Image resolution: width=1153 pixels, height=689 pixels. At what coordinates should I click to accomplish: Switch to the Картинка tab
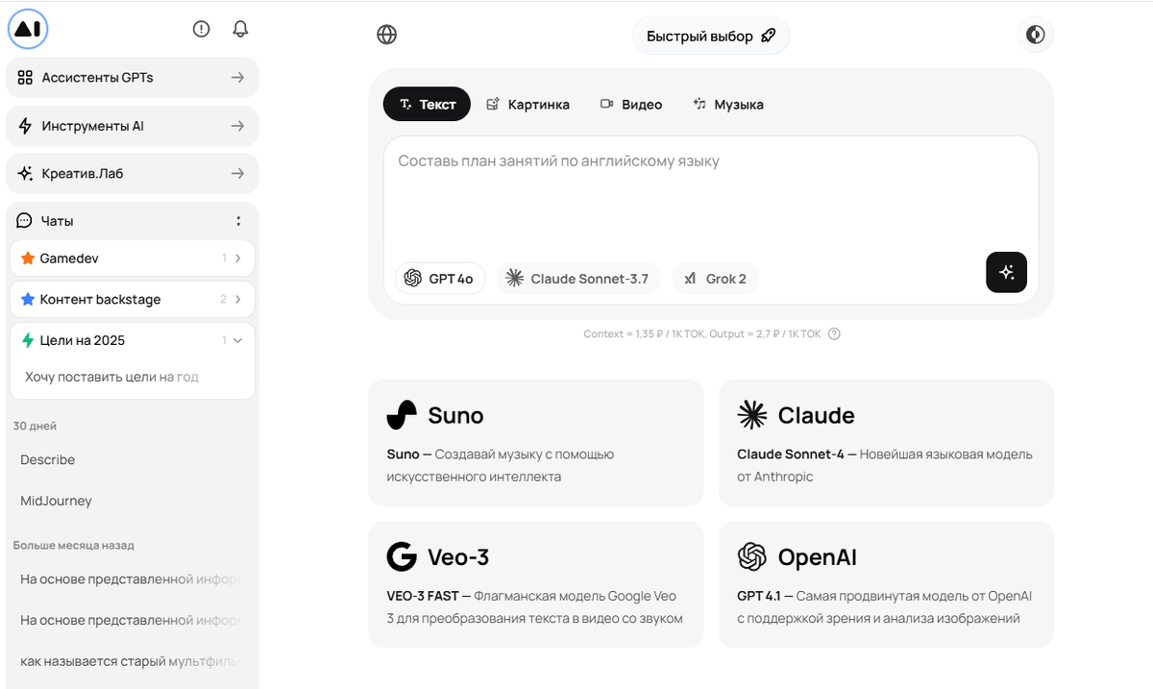point(527,104)
